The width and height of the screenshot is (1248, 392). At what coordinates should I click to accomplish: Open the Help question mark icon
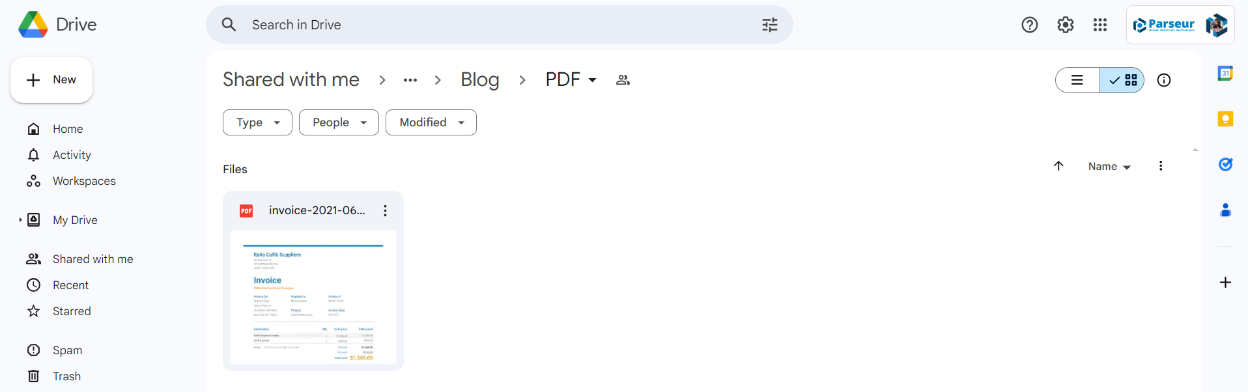click(1030, 25)
